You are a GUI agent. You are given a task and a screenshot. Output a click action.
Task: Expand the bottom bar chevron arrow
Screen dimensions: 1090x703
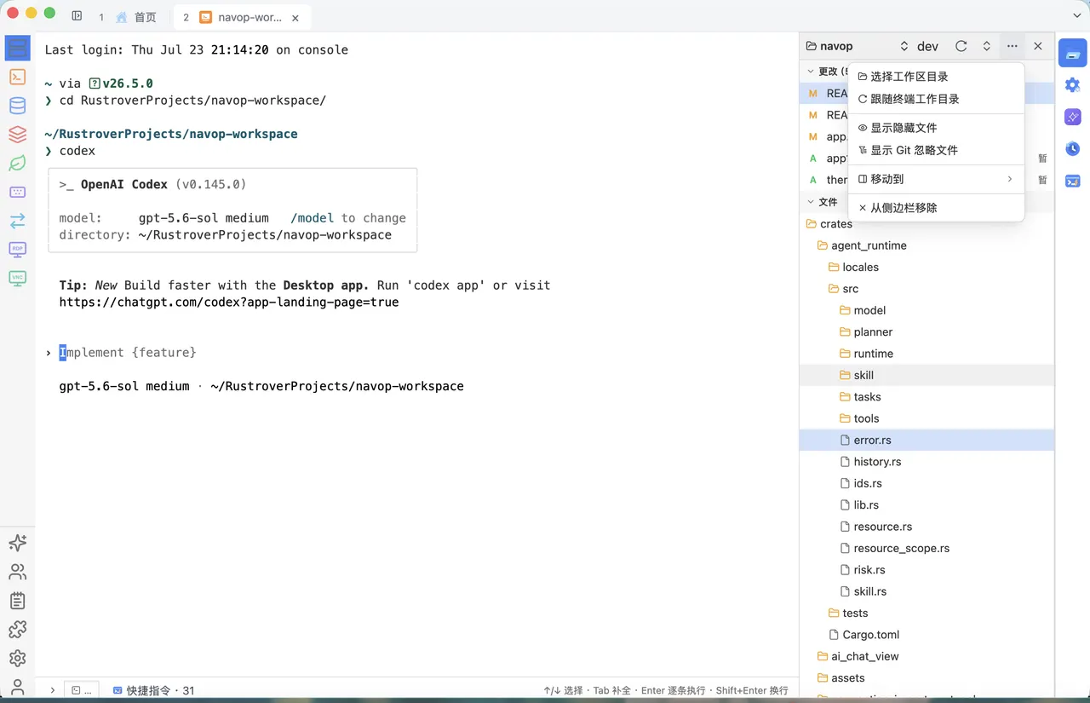click(52, 690)
